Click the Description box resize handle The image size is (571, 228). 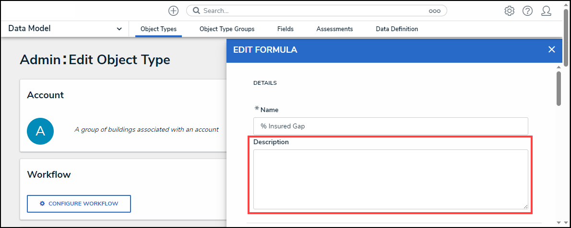pos(525,206)
